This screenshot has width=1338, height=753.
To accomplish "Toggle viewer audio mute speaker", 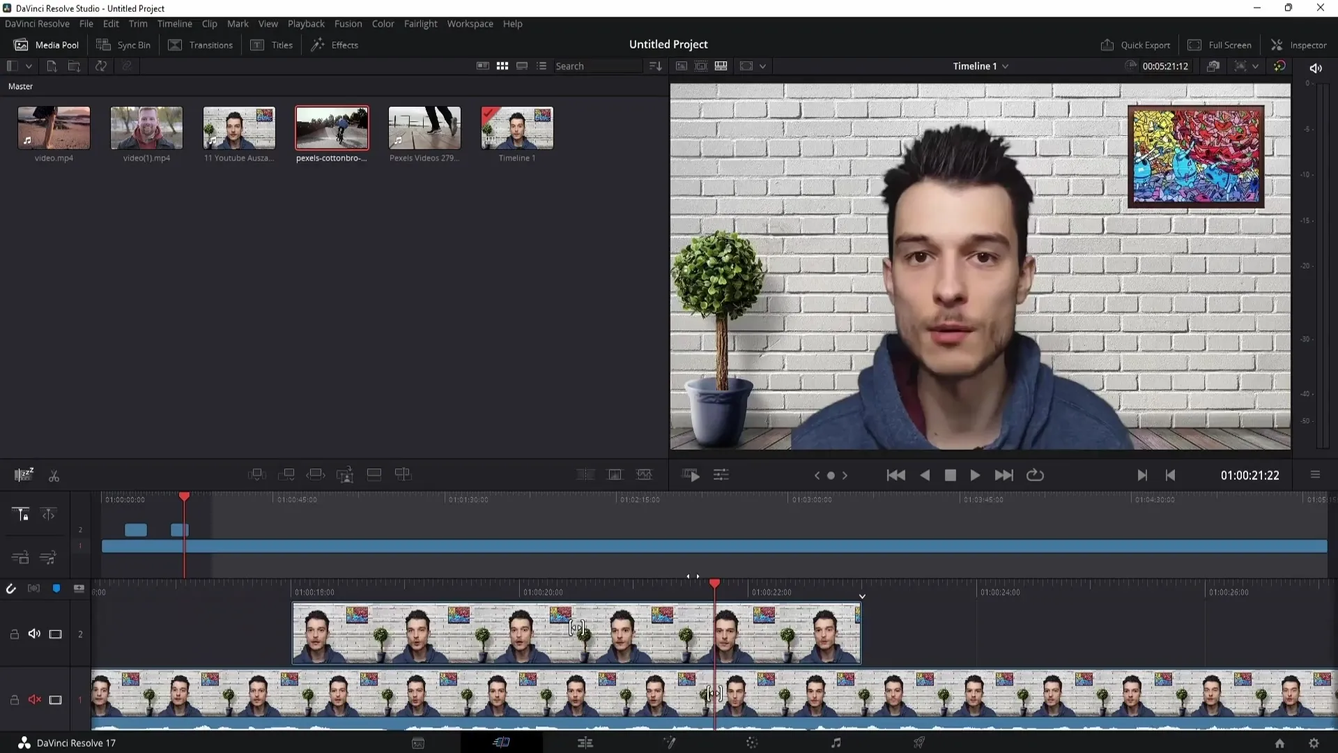I will pos(1316,68).
